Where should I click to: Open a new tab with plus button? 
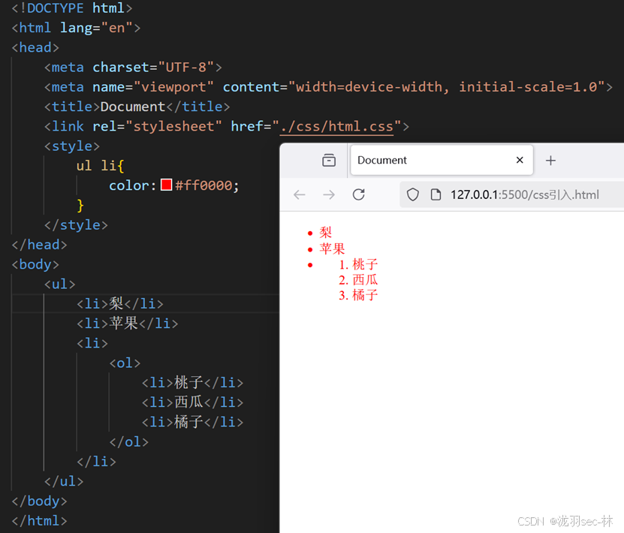[x=550, y=161]
